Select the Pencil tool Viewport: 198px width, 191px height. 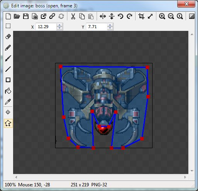click(8, 47)
